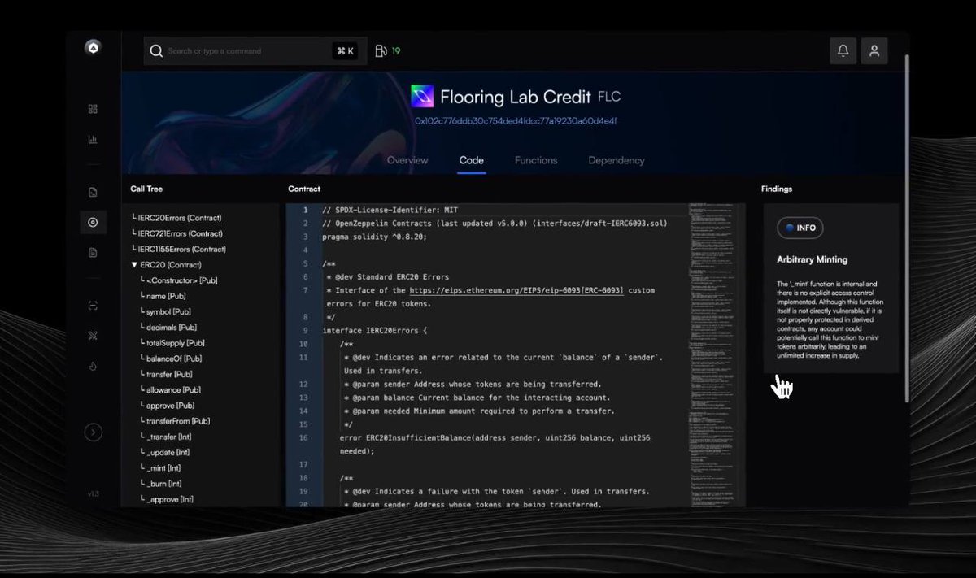Open the lined document icon in sidebar
The image size is (976, 578).
[x=93, y=252]
